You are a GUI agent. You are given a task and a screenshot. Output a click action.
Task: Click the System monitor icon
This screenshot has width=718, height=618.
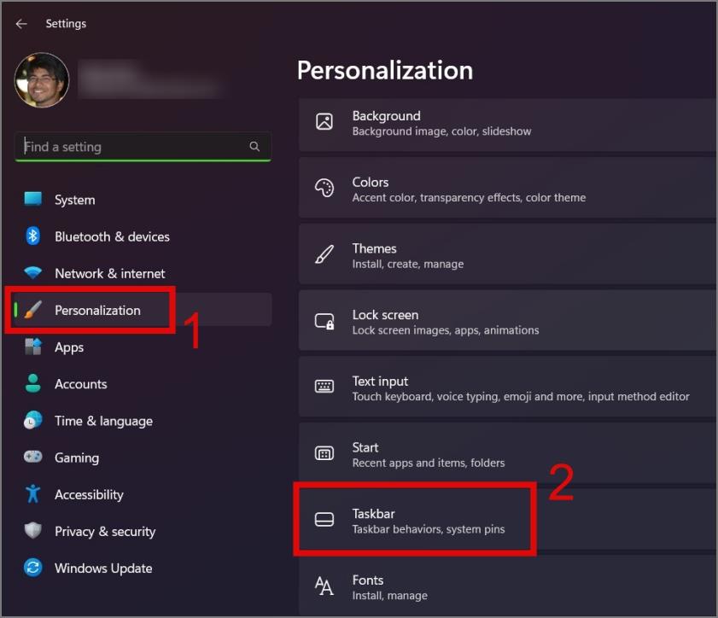(x=33, y=199)
